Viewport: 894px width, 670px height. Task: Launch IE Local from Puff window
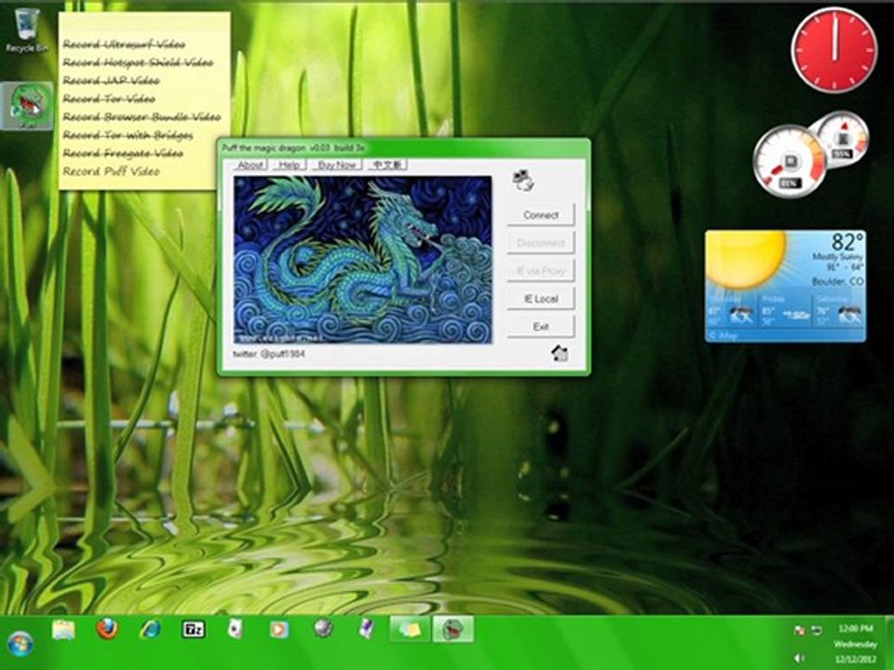[540, 299]
